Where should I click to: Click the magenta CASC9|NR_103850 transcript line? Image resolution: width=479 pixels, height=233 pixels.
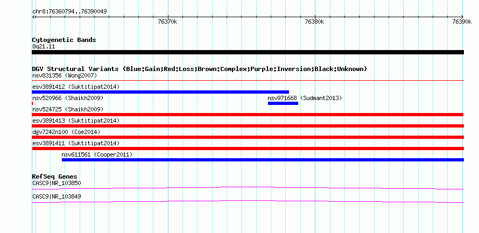248,188
